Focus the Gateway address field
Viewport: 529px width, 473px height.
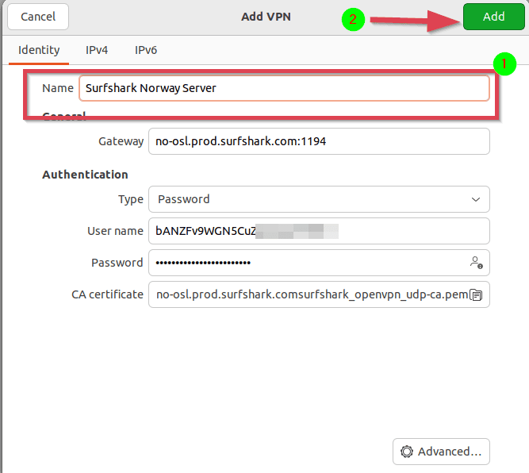point(319,141)
